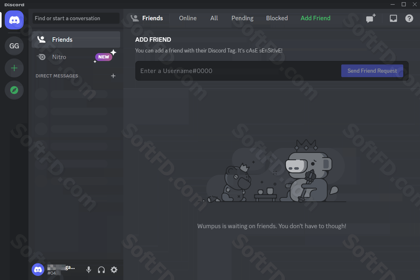Screen dimensions: 420x280
Task: Select the Add Friend tab
Action: click(315, 18)
